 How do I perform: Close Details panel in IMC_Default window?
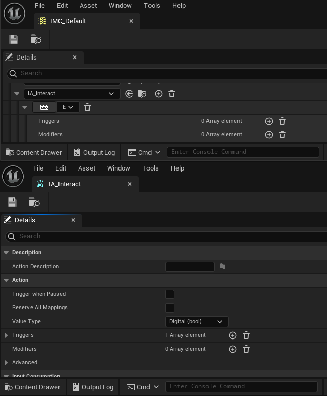tap(75, 58)
